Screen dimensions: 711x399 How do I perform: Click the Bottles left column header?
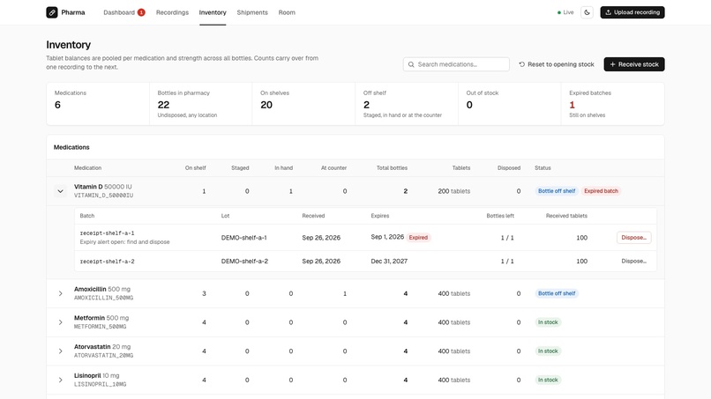point(500,216)
